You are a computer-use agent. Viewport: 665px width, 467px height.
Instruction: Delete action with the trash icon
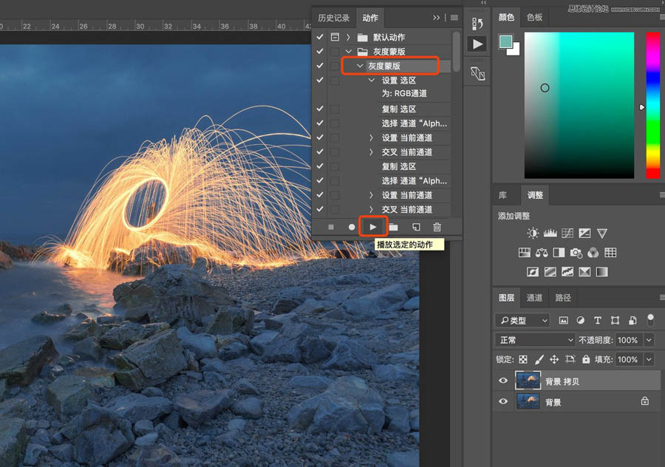[437, 227]
